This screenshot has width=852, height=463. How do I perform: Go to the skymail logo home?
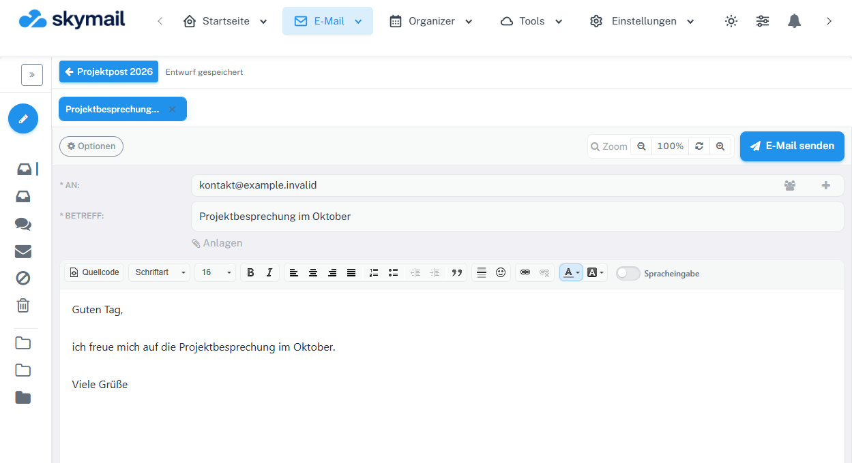[x=72, y=19]
